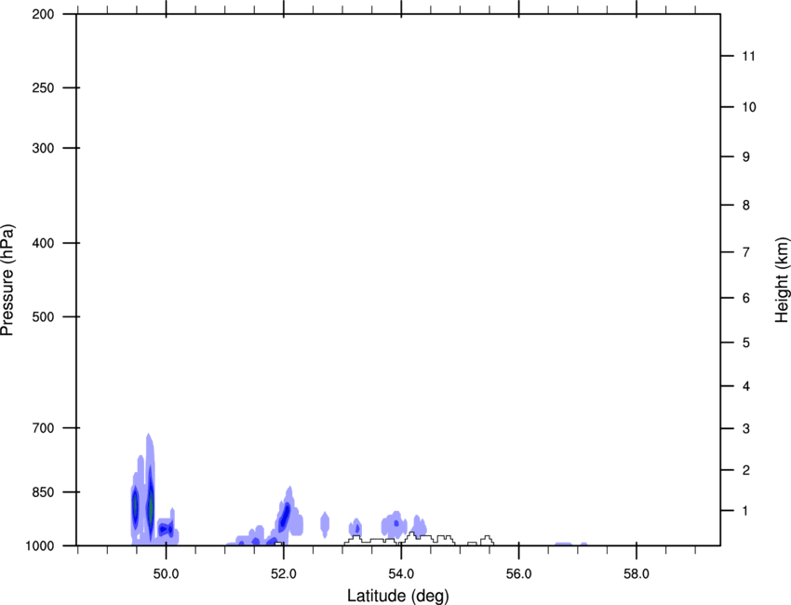Pick the 9 km height label
791x605 pixels.
coord(746,157)
